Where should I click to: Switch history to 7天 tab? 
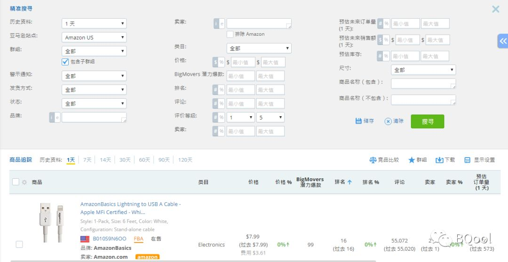point(87,160)
